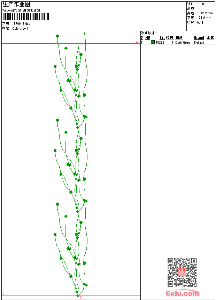Click the 'Default' brand cell
This screenshot has height=300, width=216.
click(199, 43)
